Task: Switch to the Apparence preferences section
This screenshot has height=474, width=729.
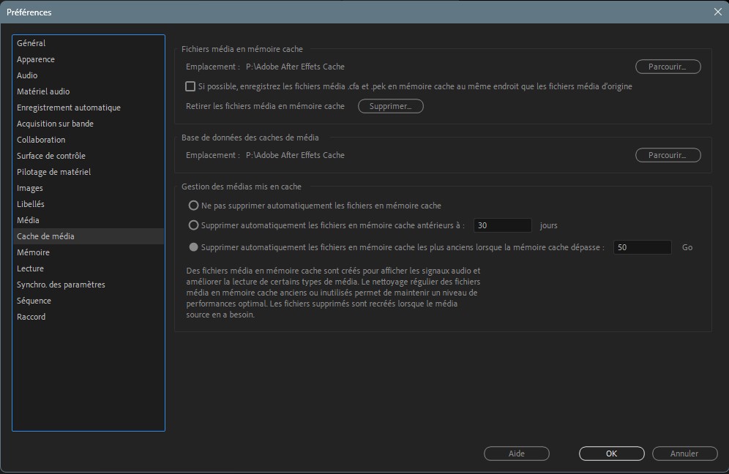Action: click(x=36, y=59)
